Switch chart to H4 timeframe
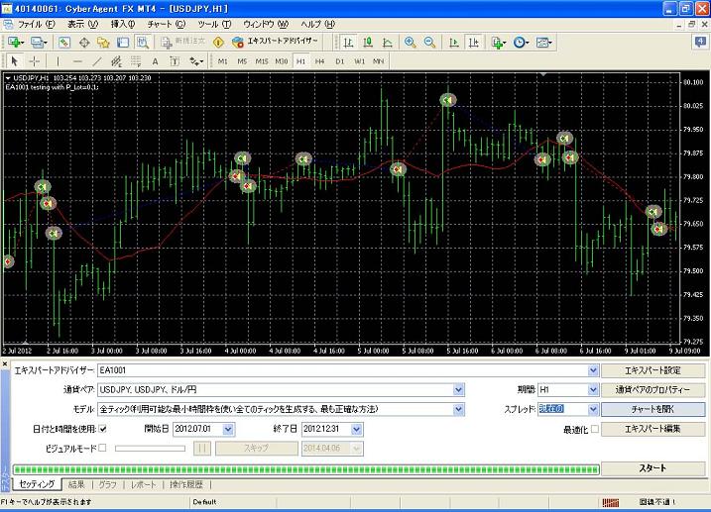Screen dimensions: 711x512 coord(320,61)
